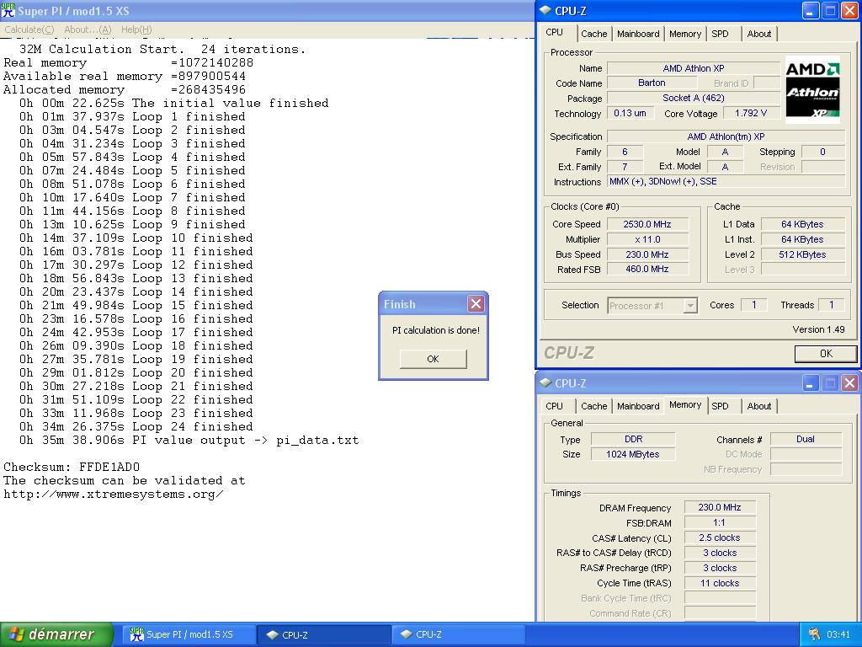This screenshot has height=647, width=862.
Task: Close the Finish dialog with X
Action: [476, 303]
